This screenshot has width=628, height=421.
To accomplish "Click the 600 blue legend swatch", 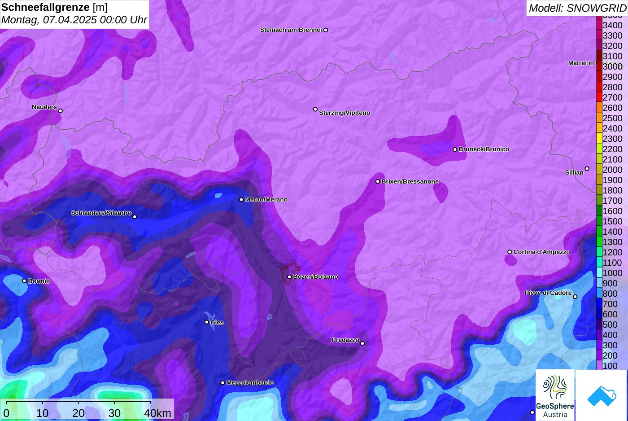I will pyautogui.click(x=599, y=313).
